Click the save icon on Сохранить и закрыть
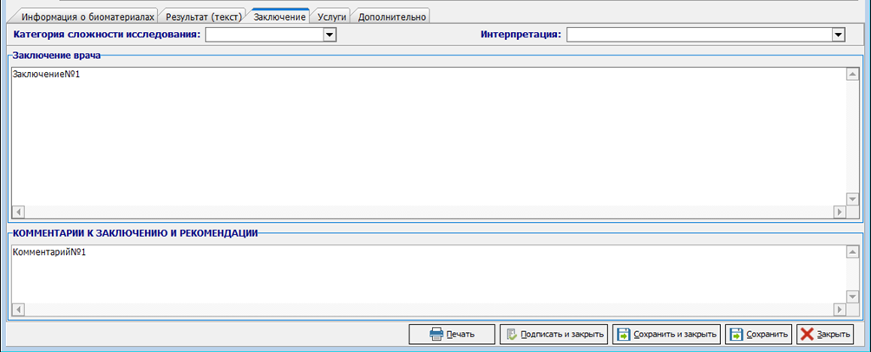This screenshot has width=871, height=352. [x=624, y=335]
